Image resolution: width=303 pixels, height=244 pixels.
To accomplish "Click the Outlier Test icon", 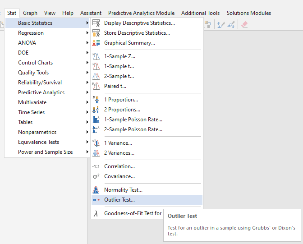I will pyautogui.click(x=96, y=200).
